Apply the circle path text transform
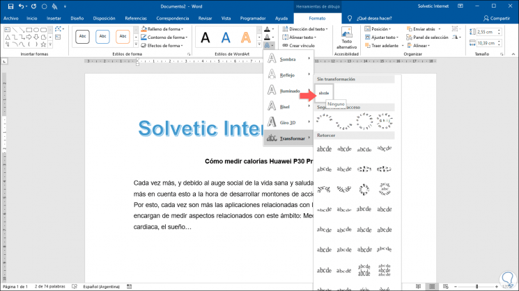 (364, 121)
